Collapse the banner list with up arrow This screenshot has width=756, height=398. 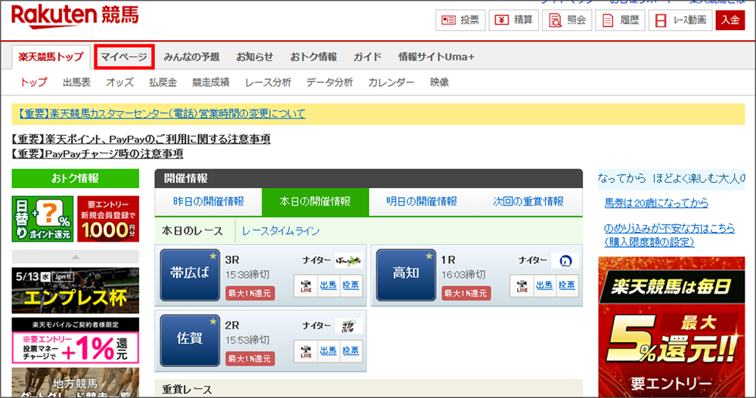click(75, 256)
